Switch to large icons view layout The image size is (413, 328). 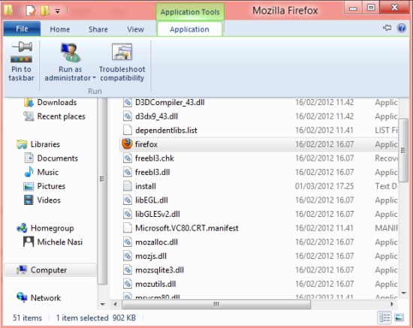coord(399,317)
